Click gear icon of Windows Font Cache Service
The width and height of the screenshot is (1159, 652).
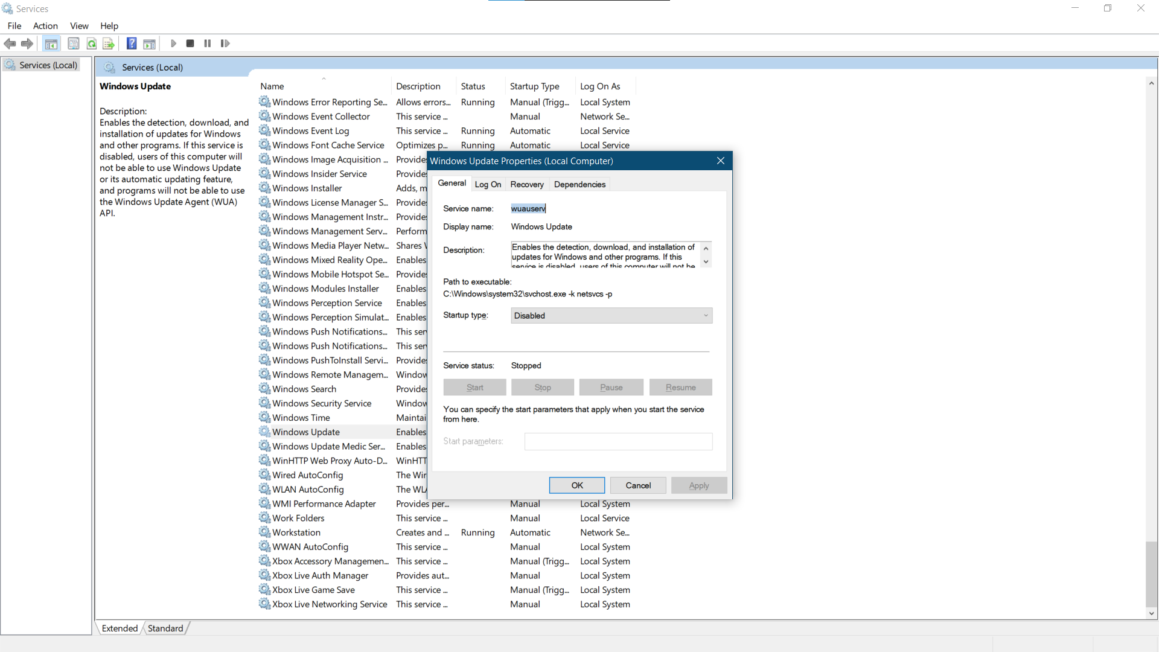(264, 145)
